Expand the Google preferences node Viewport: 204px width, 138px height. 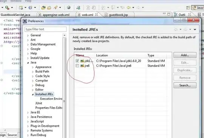[28, 49]
